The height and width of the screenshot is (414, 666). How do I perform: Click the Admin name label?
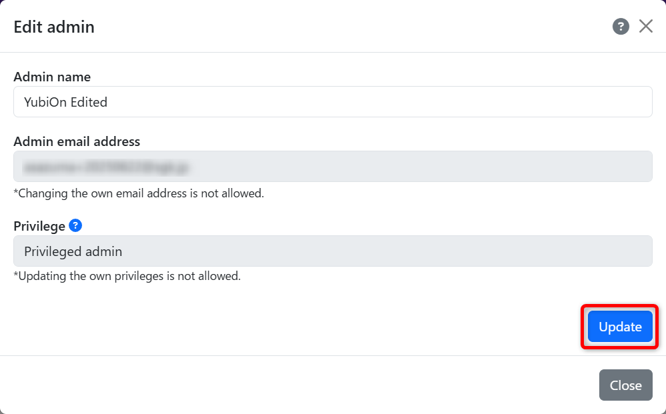pos(52,77)
